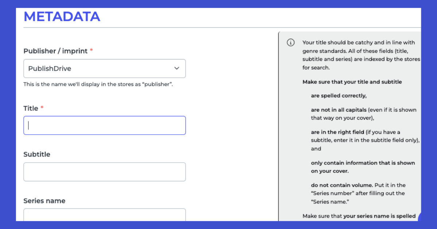Screen dimensions: 437x229
Task: Click the "only contain information" guidance text
Action: (363, 163)
